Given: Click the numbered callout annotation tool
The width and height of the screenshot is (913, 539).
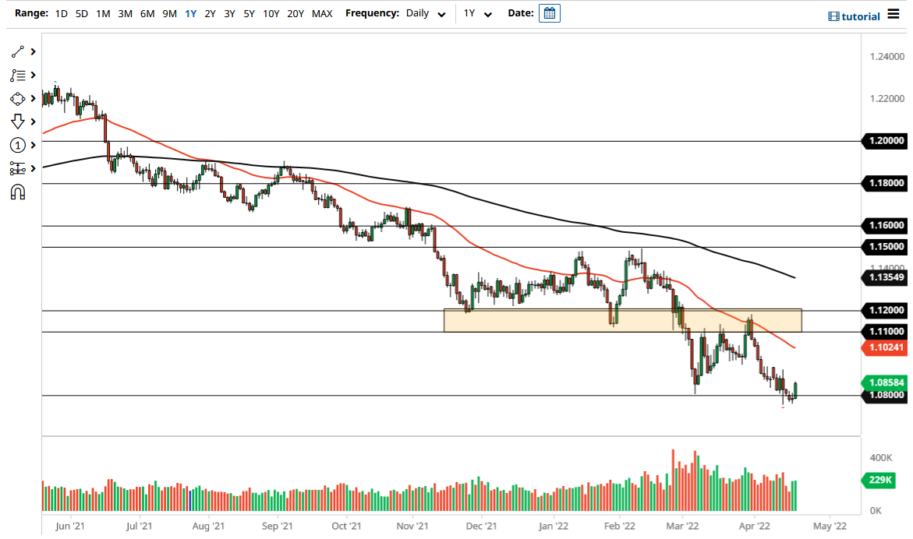Looking at the screenshot, I should [x=17, y=145].
